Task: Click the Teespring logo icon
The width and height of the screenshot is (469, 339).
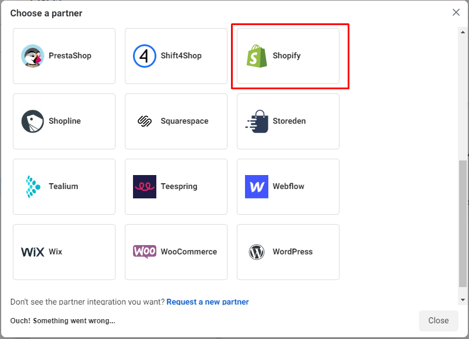Action: tap(145, 186)
